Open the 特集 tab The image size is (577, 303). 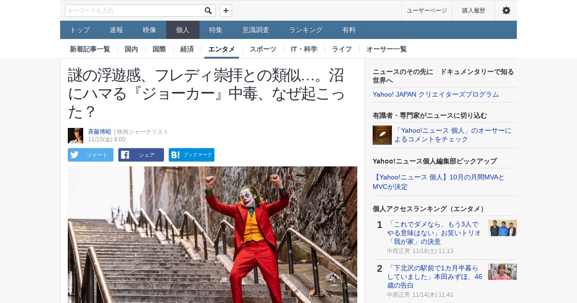(216, 30)
